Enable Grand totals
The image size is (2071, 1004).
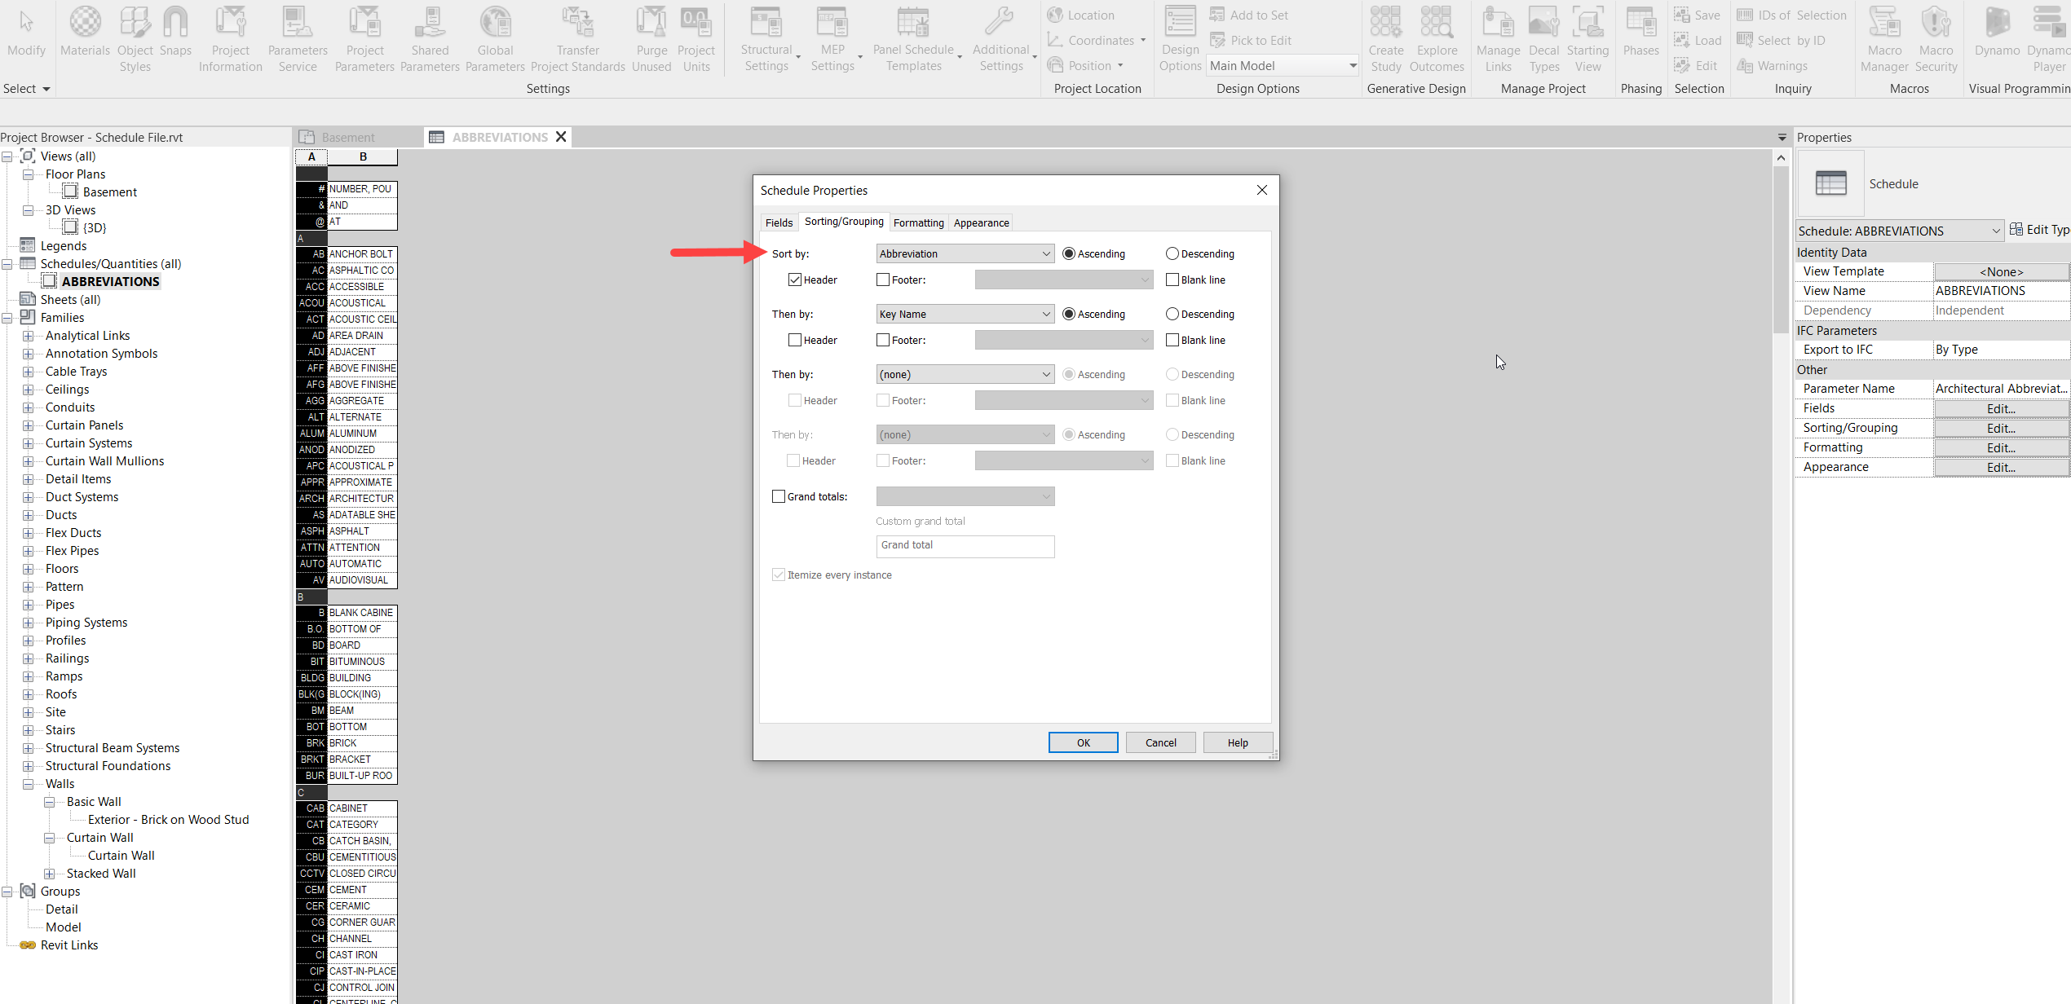(779, 496)
